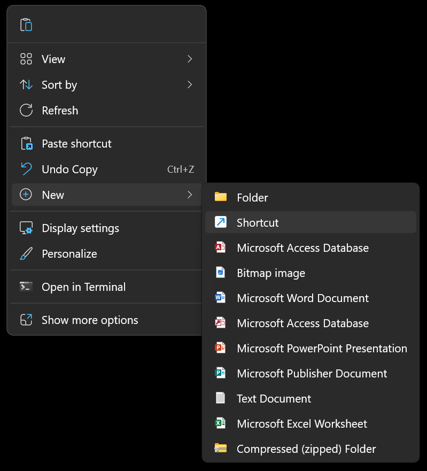Create a new Text Document
The image size is (427, 471).
(274, 399)
